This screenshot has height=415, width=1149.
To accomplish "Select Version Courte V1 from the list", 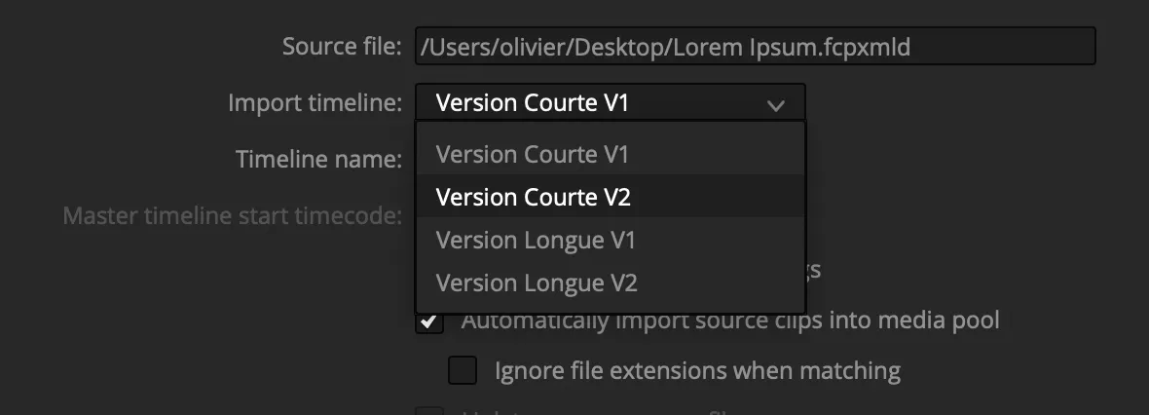I will tap(533, 154).
